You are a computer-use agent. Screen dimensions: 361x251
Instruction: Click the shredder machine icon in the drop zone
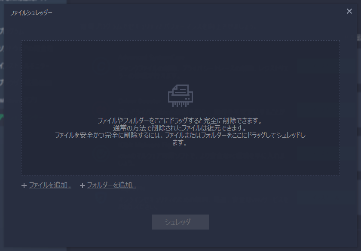coord(180,96)
